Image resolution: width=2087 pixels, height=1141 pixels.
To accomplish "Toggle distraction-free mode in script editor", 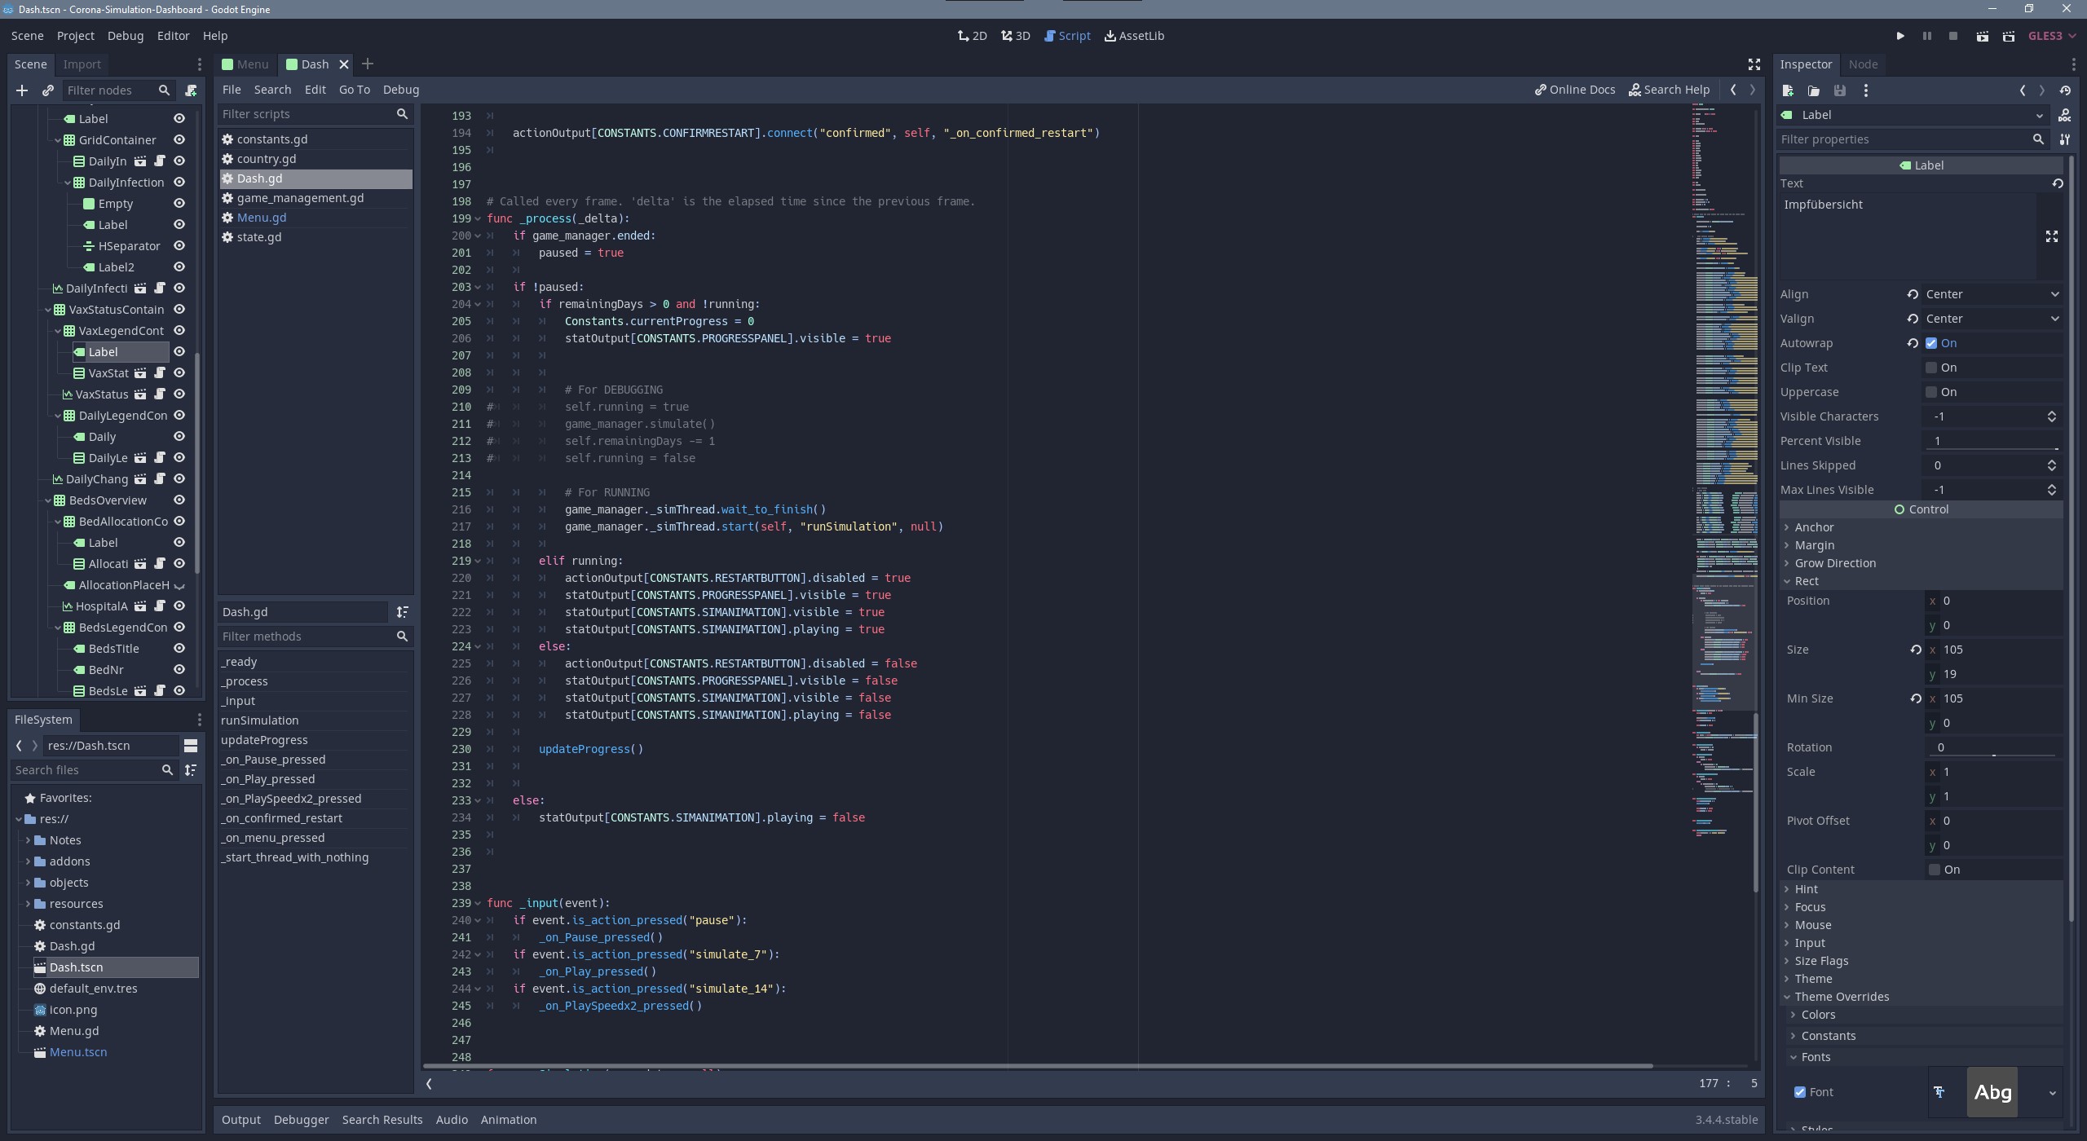I will (x=1754, y=64).
